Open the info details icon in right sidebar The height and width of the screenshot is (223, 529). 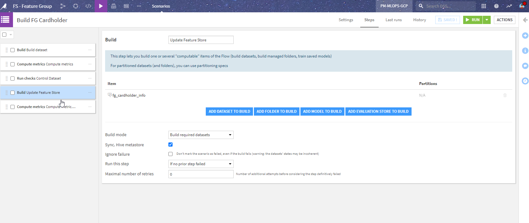(x=525, y=51)
